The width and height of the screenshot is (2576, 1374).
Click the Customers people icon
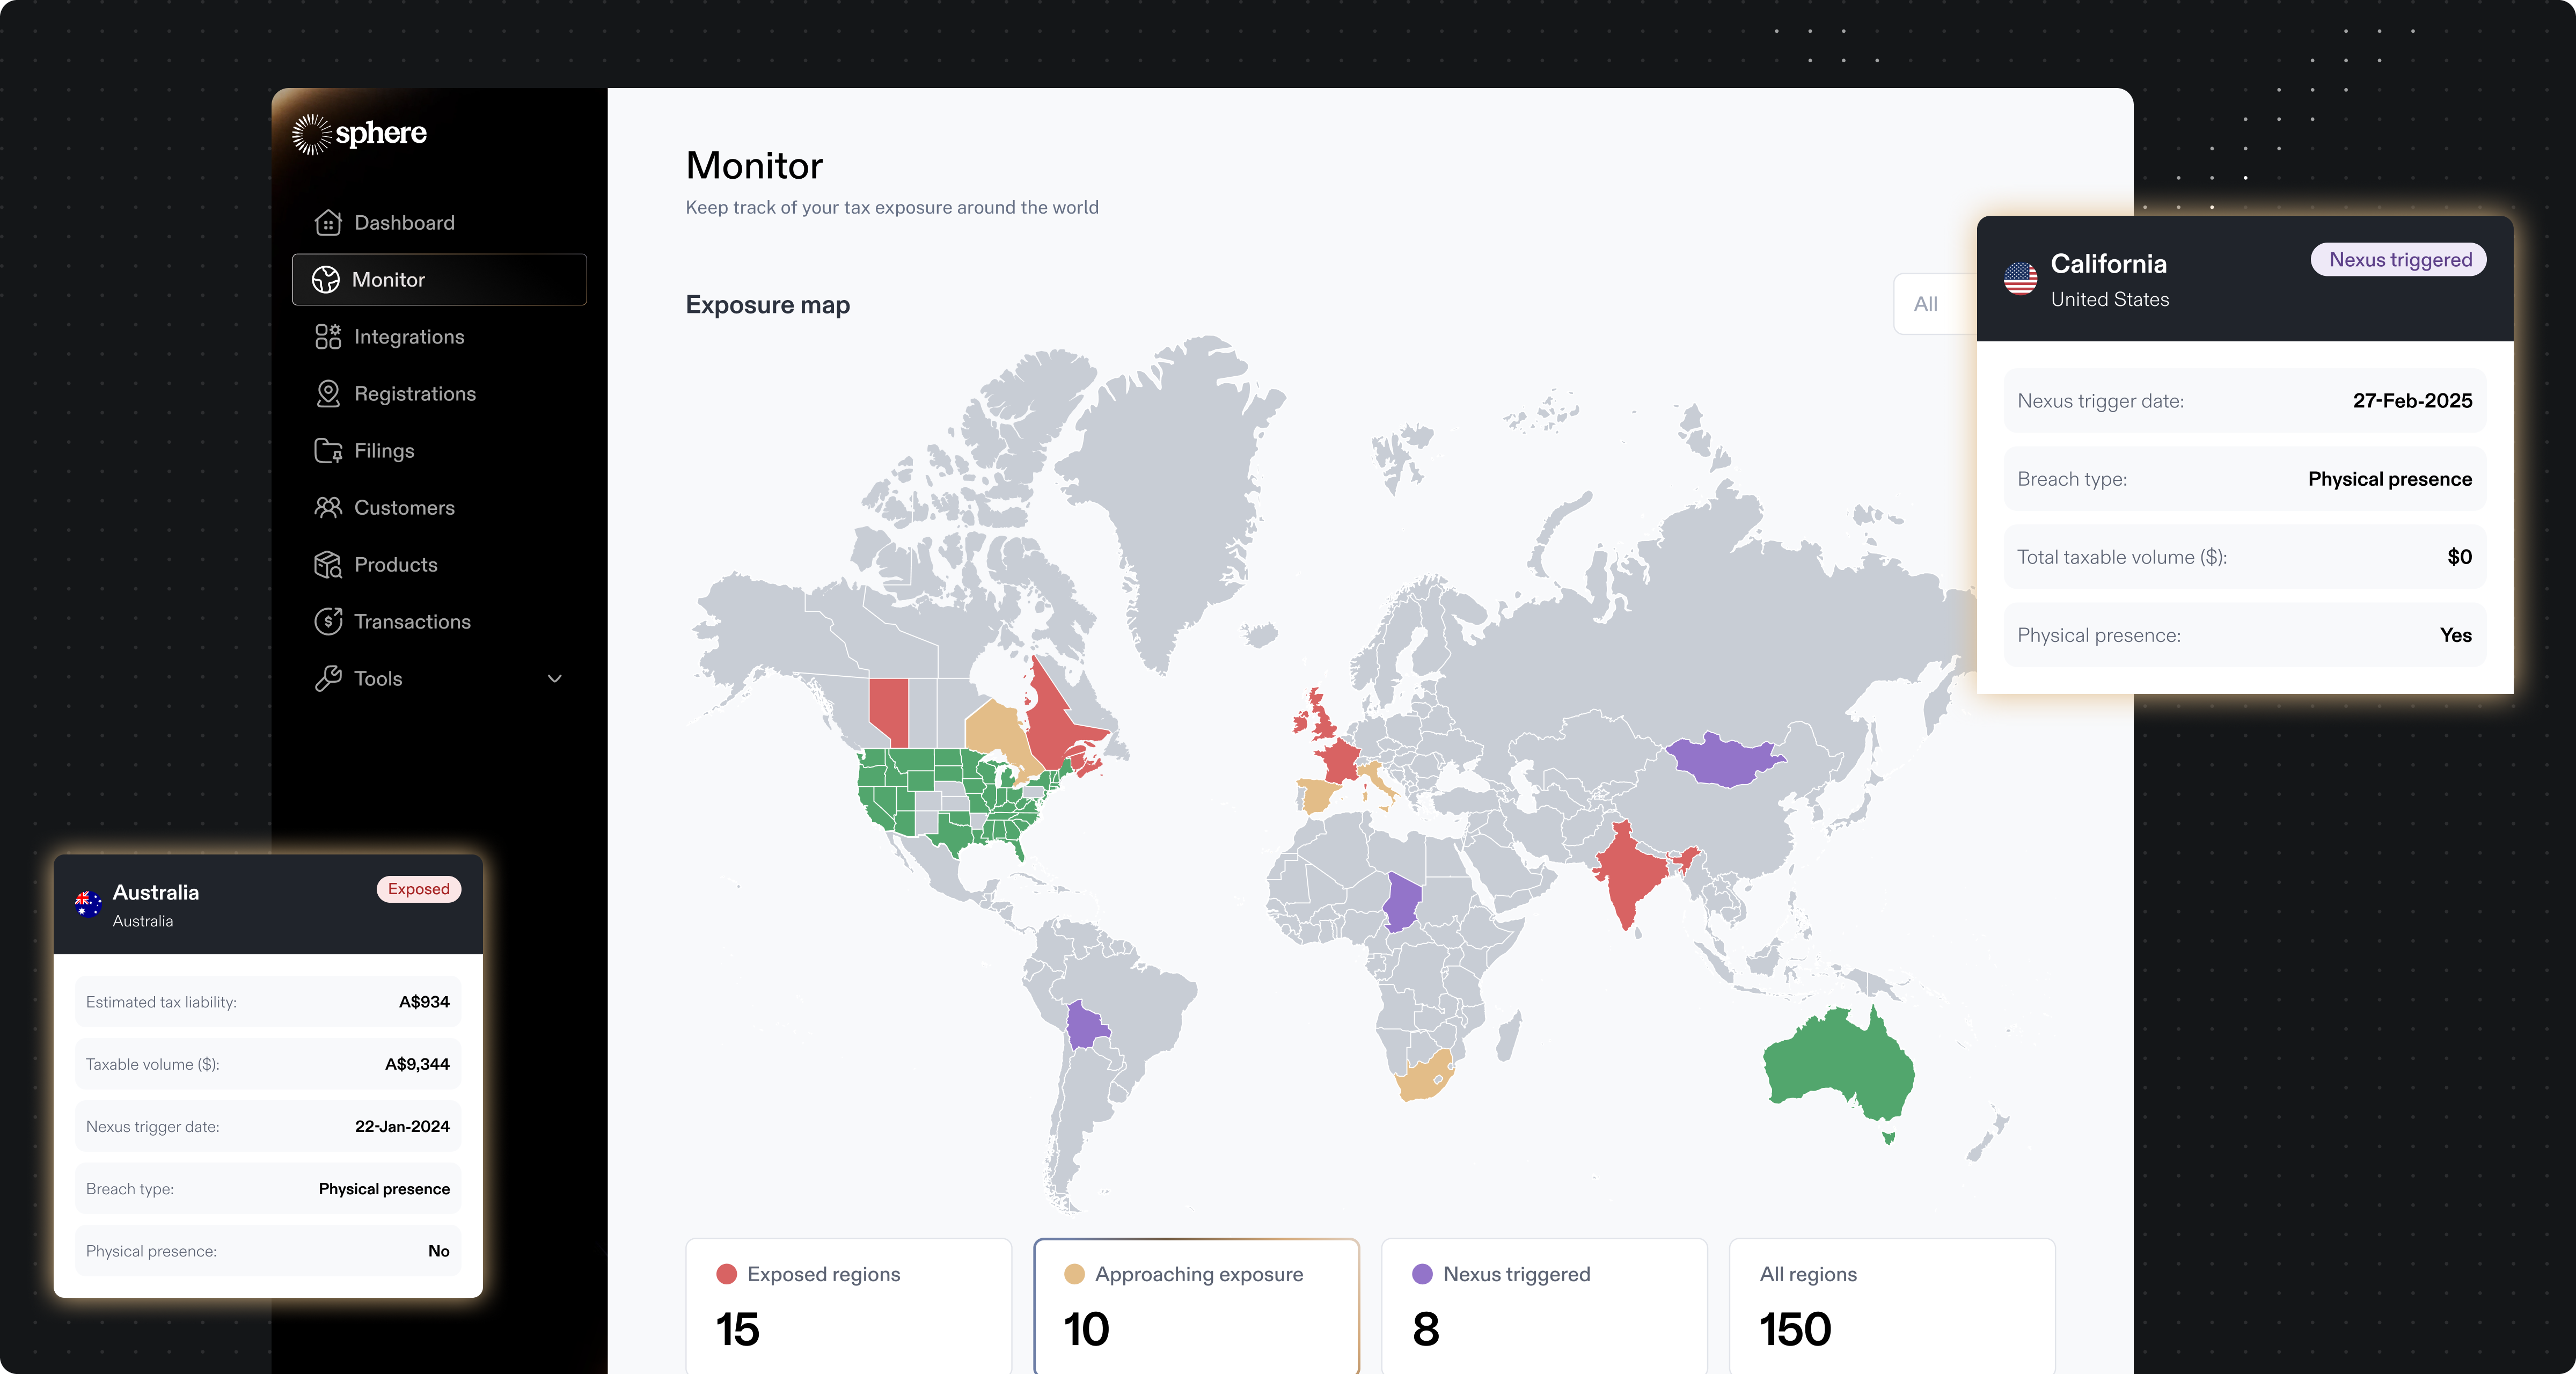point(328,508)
